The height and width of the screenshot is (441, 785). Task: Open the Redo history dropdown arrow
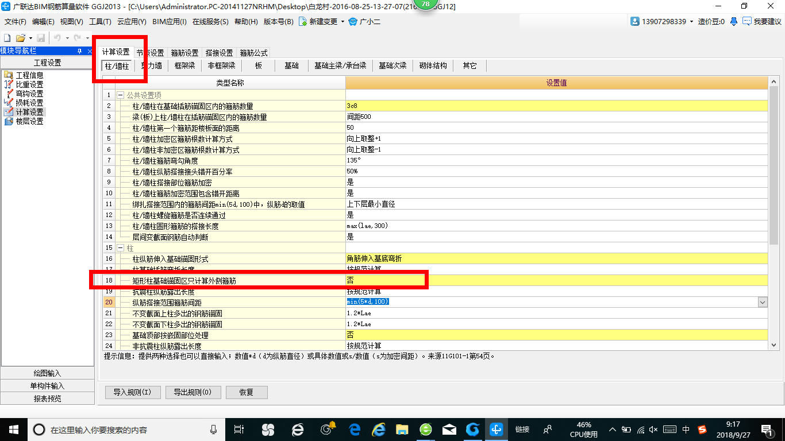87,38
